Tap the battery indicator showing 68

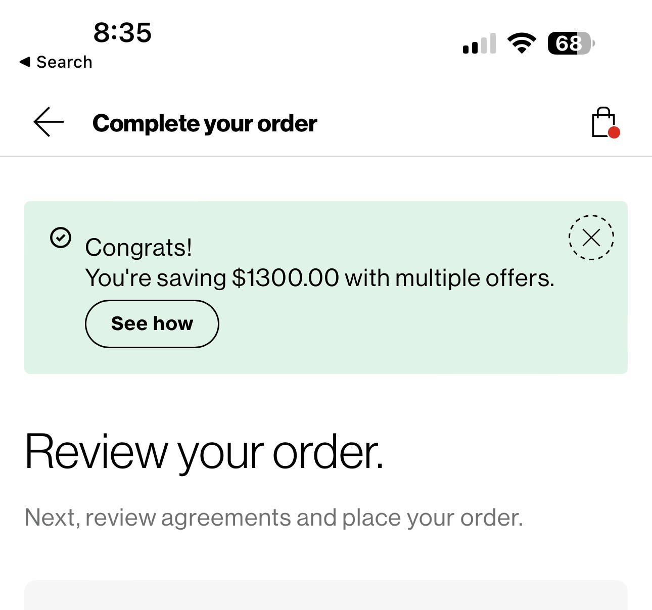point(571,43)
